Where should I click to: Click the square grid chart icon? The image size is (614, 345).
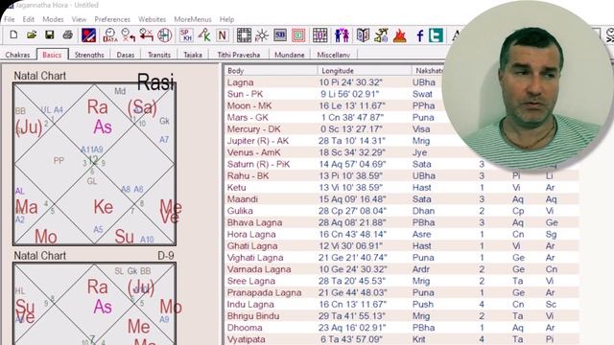coord(244,35)
